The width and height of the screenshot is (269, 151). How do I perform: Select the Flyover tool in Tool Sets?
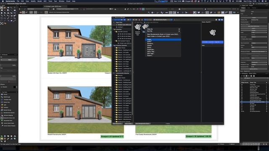tap(5, 94)
